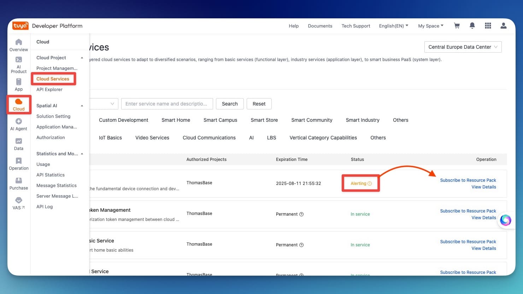This screenshot has width=523, height=294.
Task: Click the Alerting status info icon
Action: [x=370, y=184]
